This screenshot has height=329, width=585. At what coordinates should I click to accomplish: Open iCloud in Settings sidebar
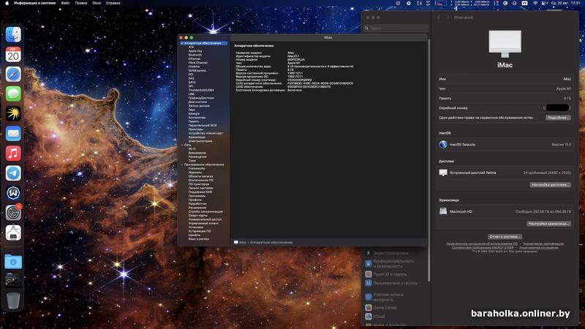[379, 317]
